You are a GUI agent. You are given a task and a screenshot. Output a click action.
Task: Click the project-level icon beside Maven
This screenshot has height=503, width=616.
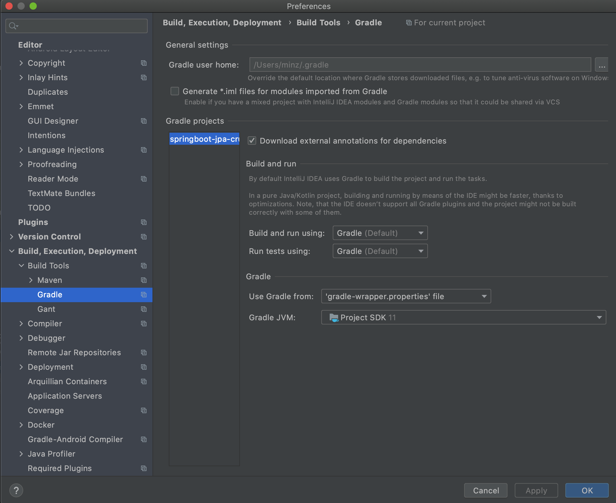coord(144,280)
